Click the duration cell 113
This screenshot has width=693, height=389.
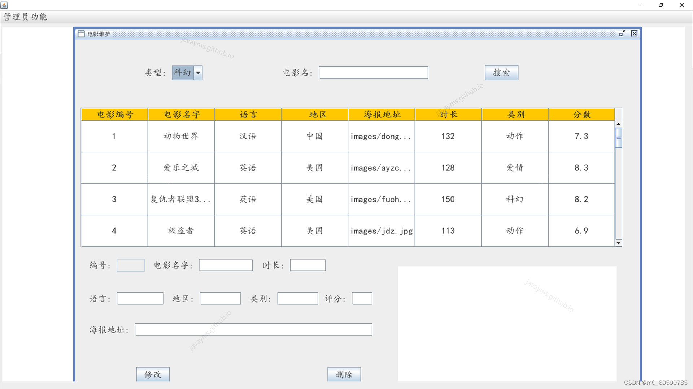point(448,231)
